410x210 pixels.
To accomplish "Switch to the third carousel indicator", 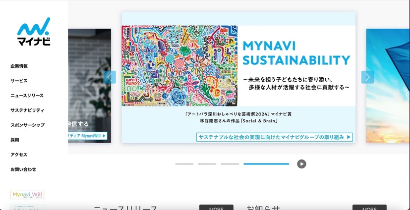I will 230,164.
